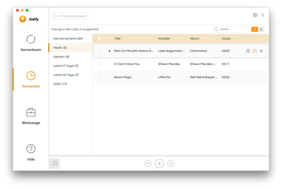Click the yellow minimize window button

pos(22,10)
